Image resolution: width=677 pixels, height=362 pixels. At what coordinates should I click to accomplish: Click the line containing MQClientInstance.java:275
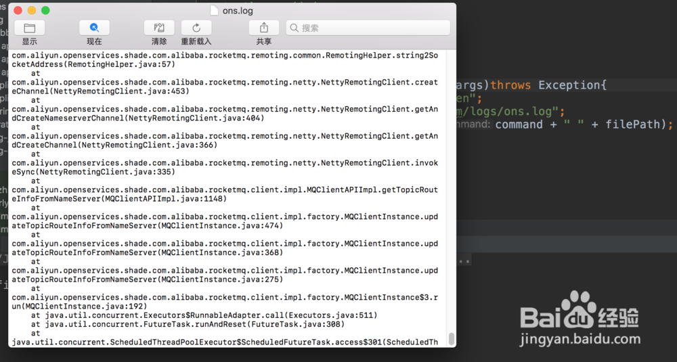(147, 279)
